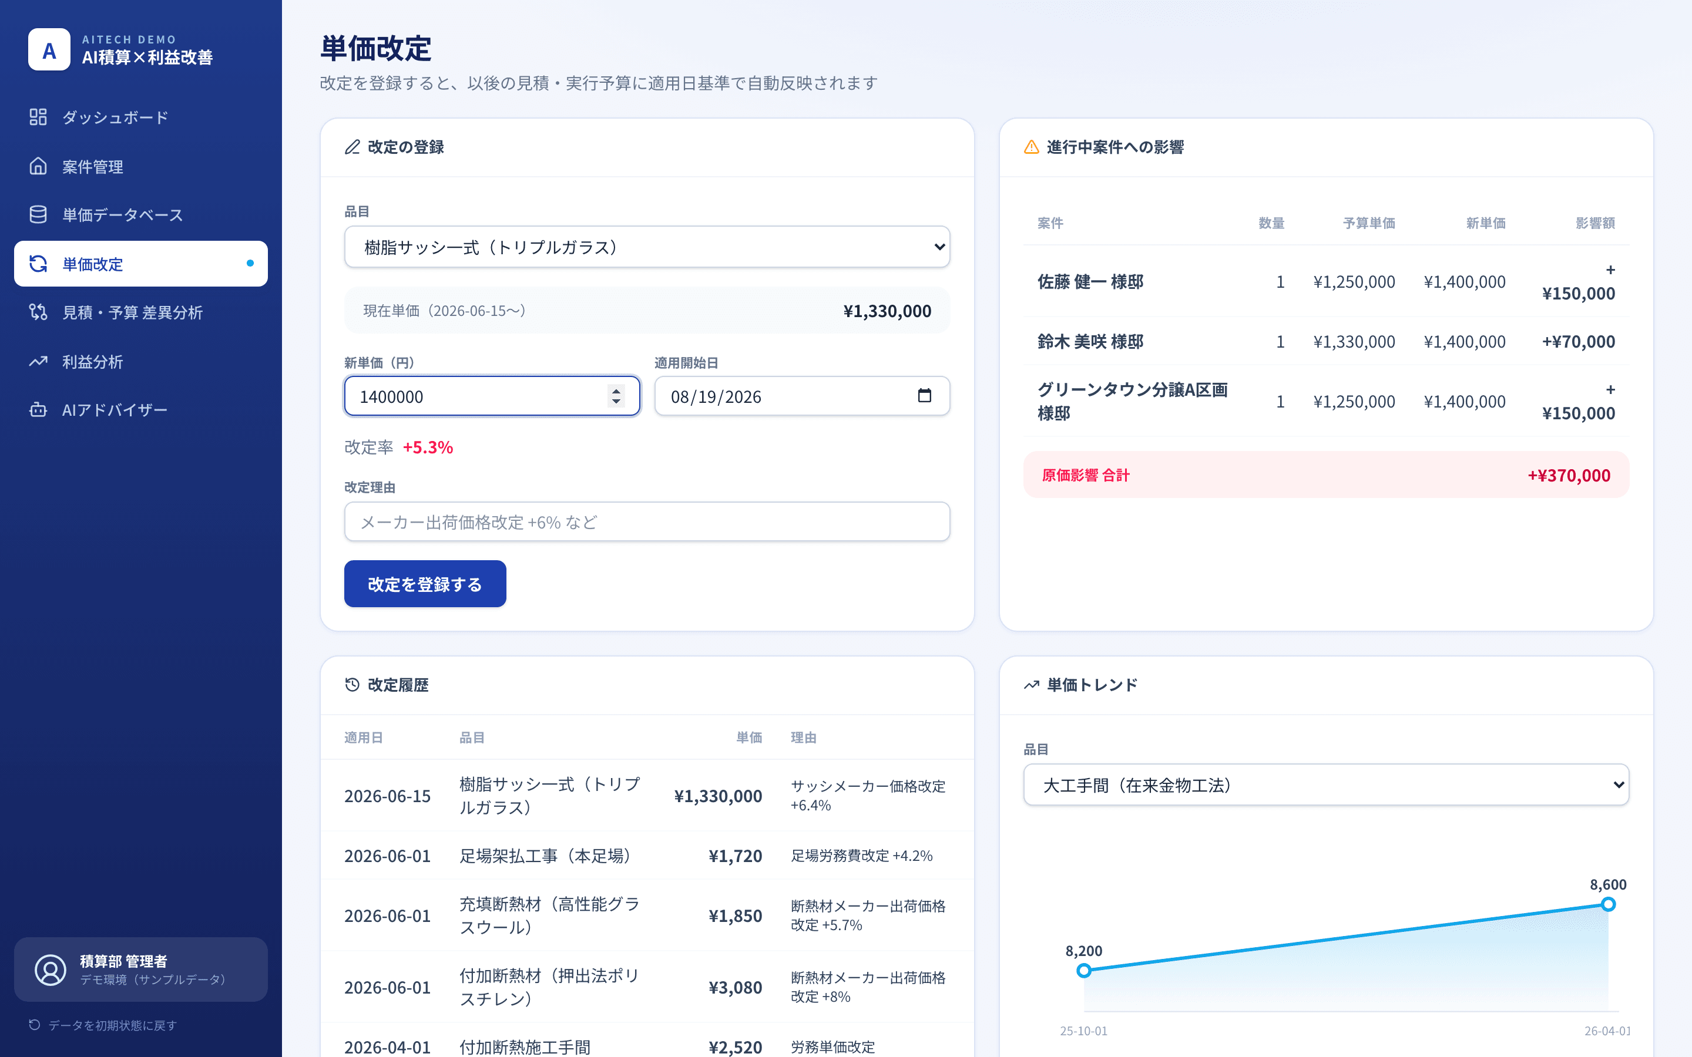The width and height of the screenshot is (1692, 1057).
Task: Click history row 付加断熱材（押出法ポリスチレン）
Action: (647, 987)
